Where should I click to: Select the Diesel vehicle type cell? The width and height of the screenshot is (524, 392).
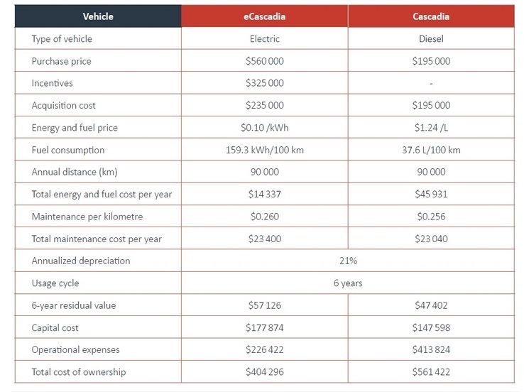[x=431, y=39]
